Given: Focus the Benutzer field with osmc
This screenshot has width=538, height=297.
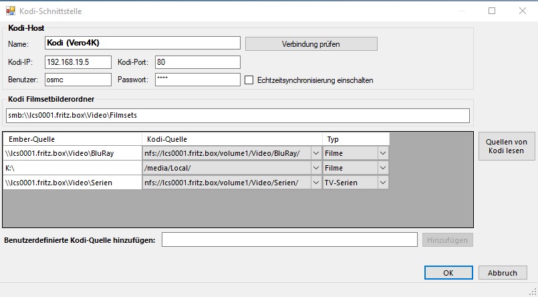Looking at the screenshot, I should pos(78,80).
